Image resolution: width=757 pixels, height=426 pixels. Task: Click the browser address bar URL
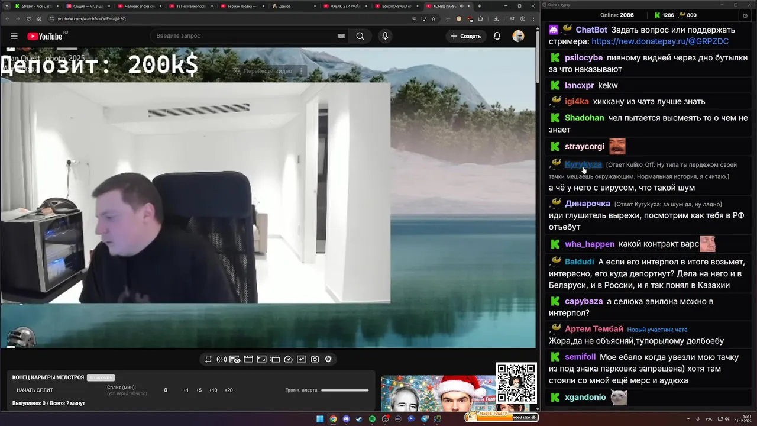click(x=92, y=18)
